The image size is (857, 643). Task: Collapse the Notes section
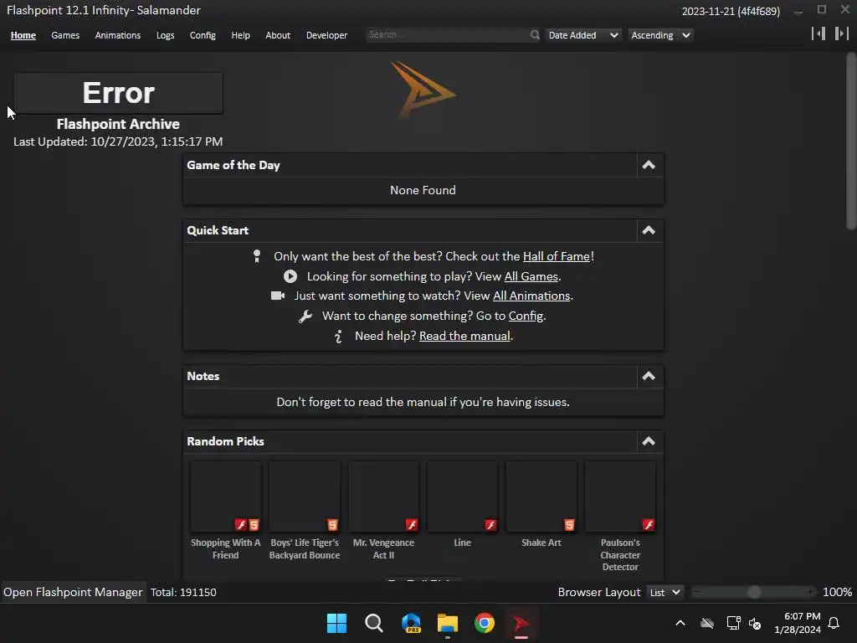coord(649,376)
